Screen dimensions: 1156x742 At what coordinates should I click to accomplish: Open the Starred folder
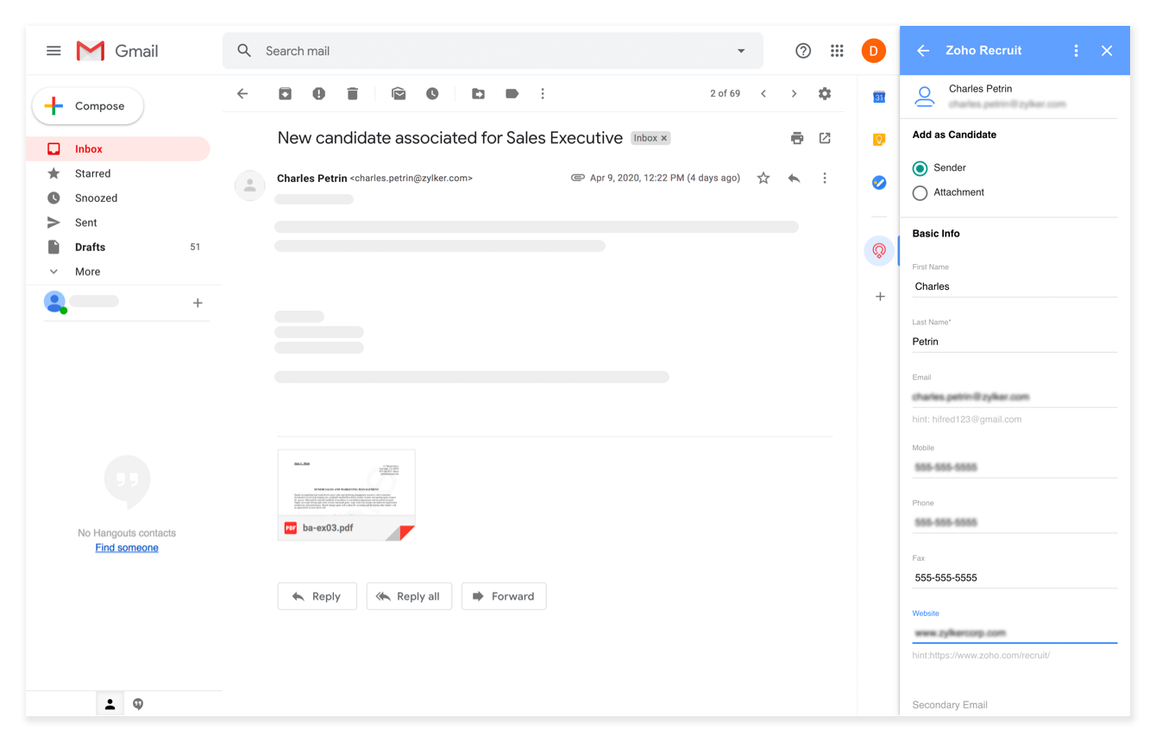(92, 173)
